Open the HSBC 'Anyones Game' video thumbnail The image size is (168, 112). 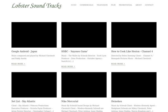point(84,35)
